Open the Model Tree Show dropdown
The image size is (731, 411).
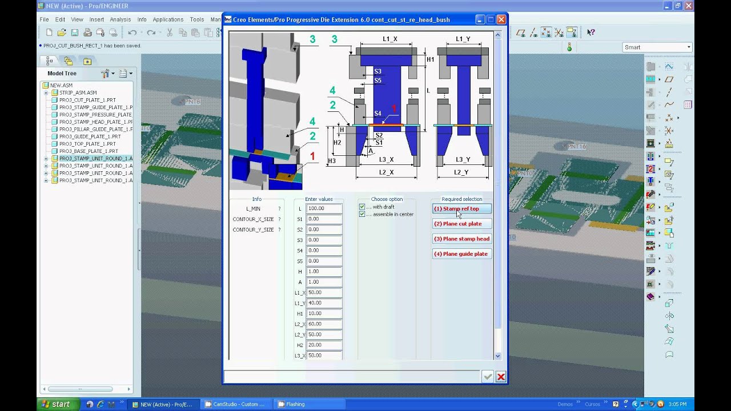tap(126, 74)
